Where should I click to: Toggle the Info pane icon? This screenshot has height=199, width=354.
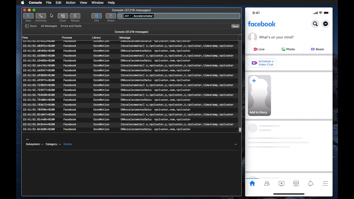97,16
